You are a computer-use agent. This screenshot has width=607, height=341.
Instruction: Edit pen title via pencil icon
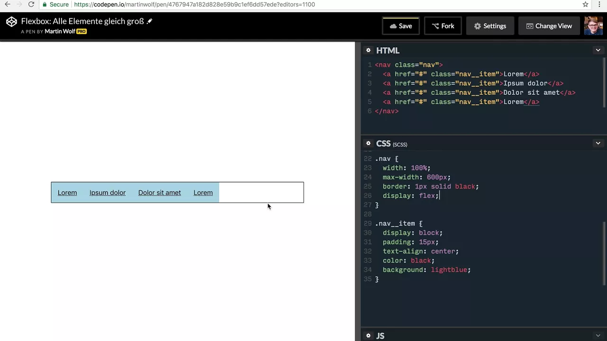149,21
